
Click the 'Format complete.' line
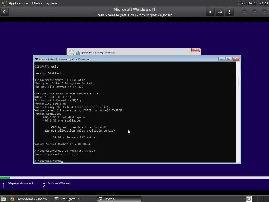48,114
